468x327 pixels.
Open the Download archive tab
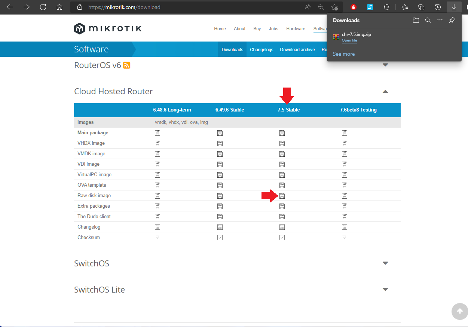[297, 50]
